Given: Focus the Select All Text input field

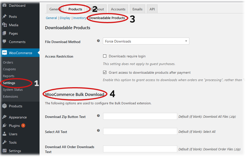Looking at the screenshot, I should point(140,132).
